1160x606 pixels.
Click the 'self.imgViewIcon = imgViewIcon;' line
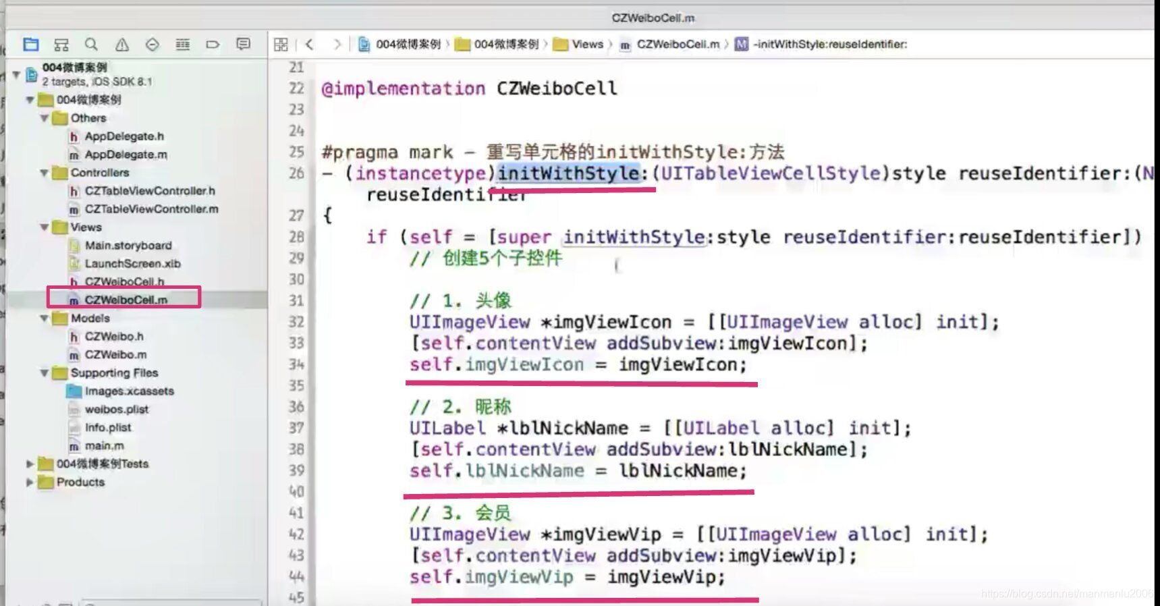click(578, 365)
